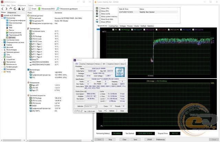Click Clear in System Stability Test
The width and height of the screenshot is (220, 142).
124,140
